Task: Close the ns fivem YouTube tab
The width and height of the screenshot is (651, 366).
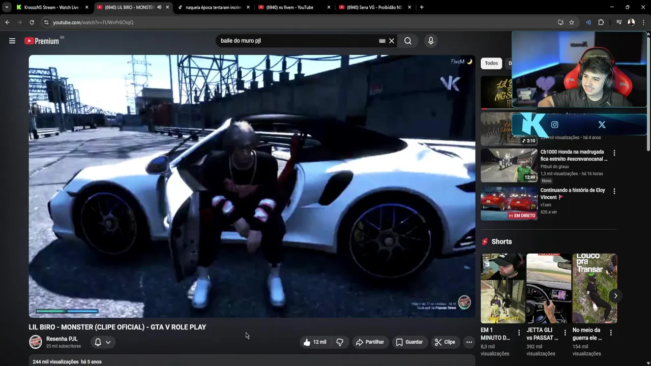Action: coord(329,7)
